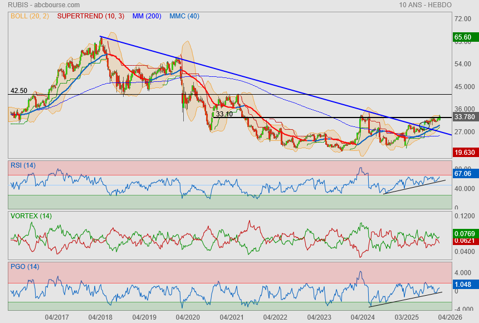Select the VORTEX (14) panel title
This screenshot has height=323, width=479.
click(31, 216)
